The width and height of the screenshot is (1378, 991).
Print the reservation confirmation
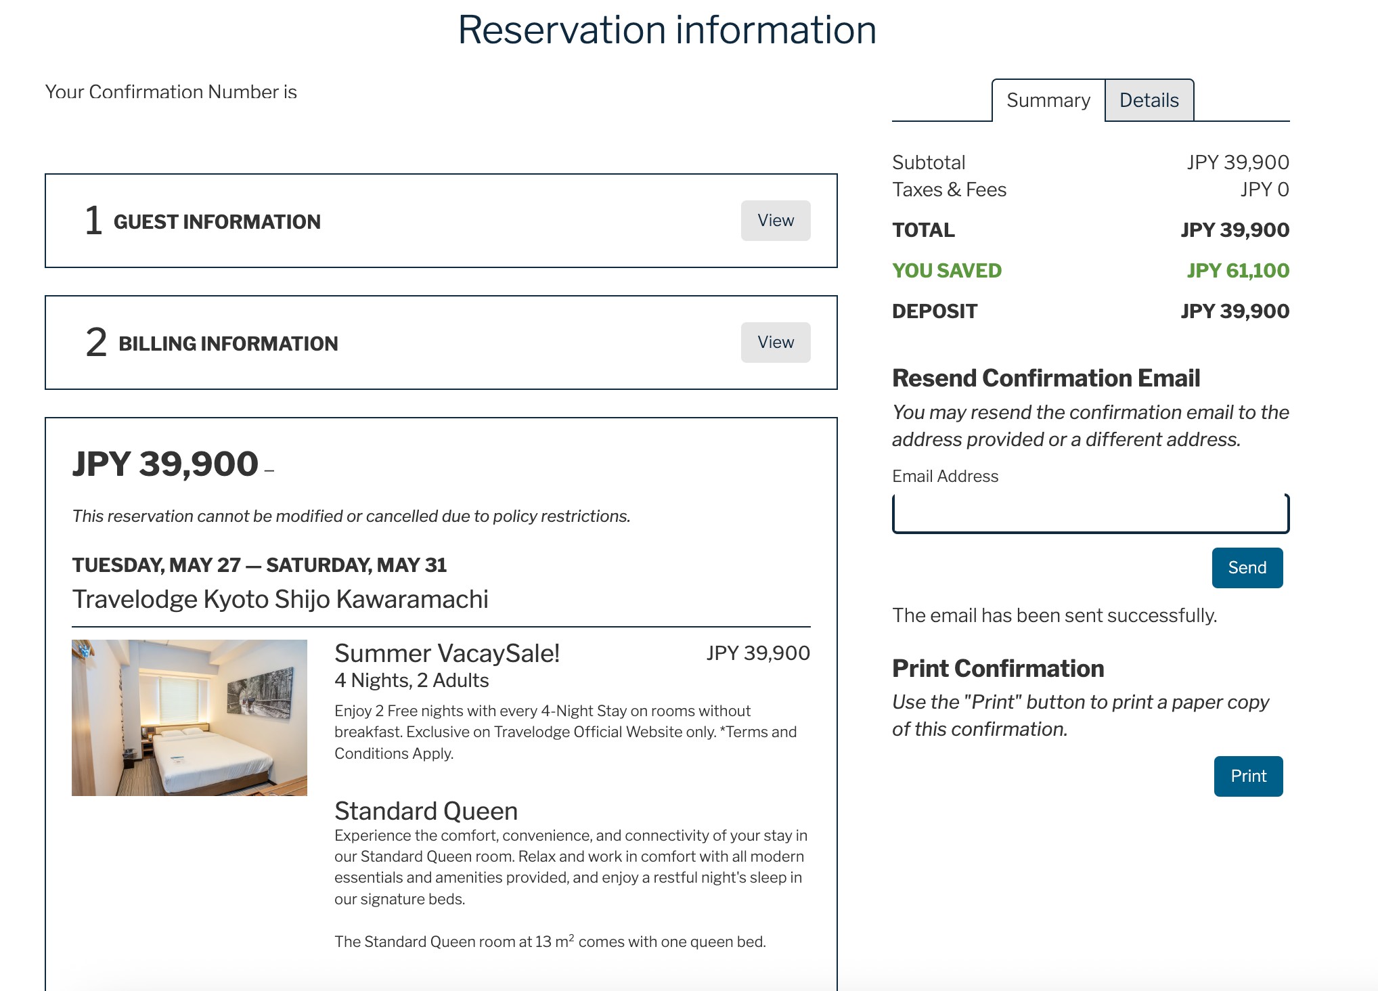[1248, 776]
